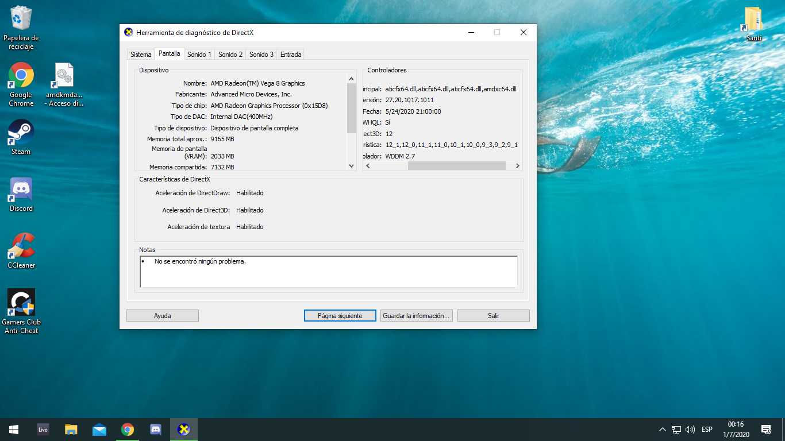Image resolution: width=785 pixels, height=441 pixels.
Task: Launch CCleaner from the desktop
Action: tap(21, 250)
